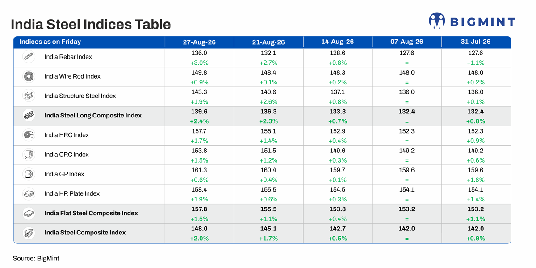The image size is (536, 268).
Task: Click the India GP Index icon
Action: tap(29, 174)
